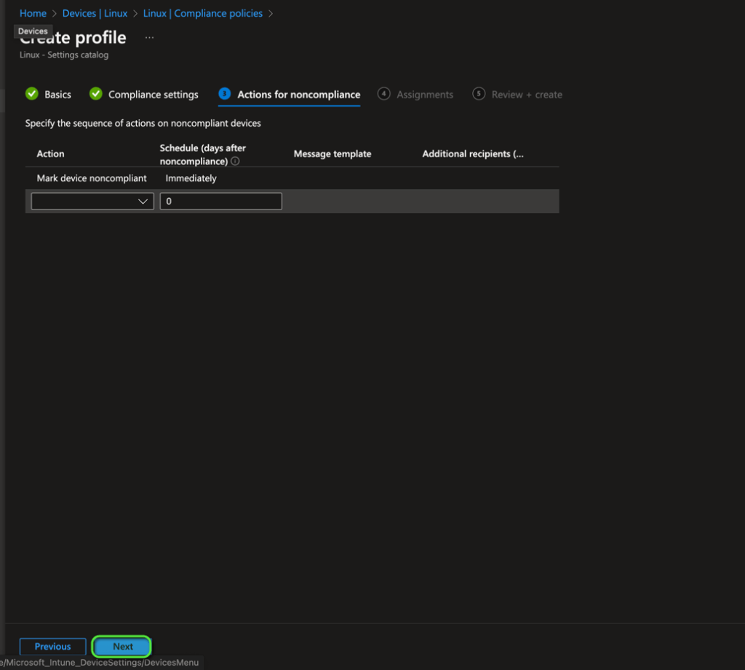
Task: Click the blue step 3 circle icon
Action: pyautogui.click(x=225, y=94)
